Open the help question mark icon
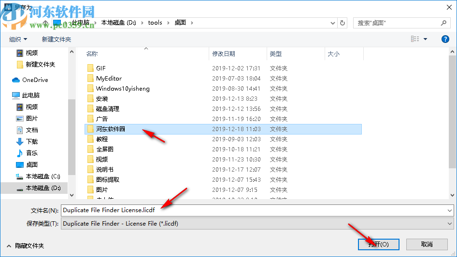The image size is (457, 257). [x=445, y=39]
